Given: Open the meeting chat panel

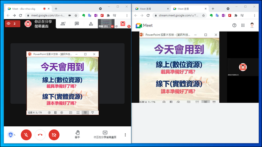Looking at the screenshot, I should pyautogui.click(x=77, y=24).
